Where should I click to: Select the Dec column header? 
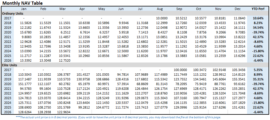tap(237, 9)
